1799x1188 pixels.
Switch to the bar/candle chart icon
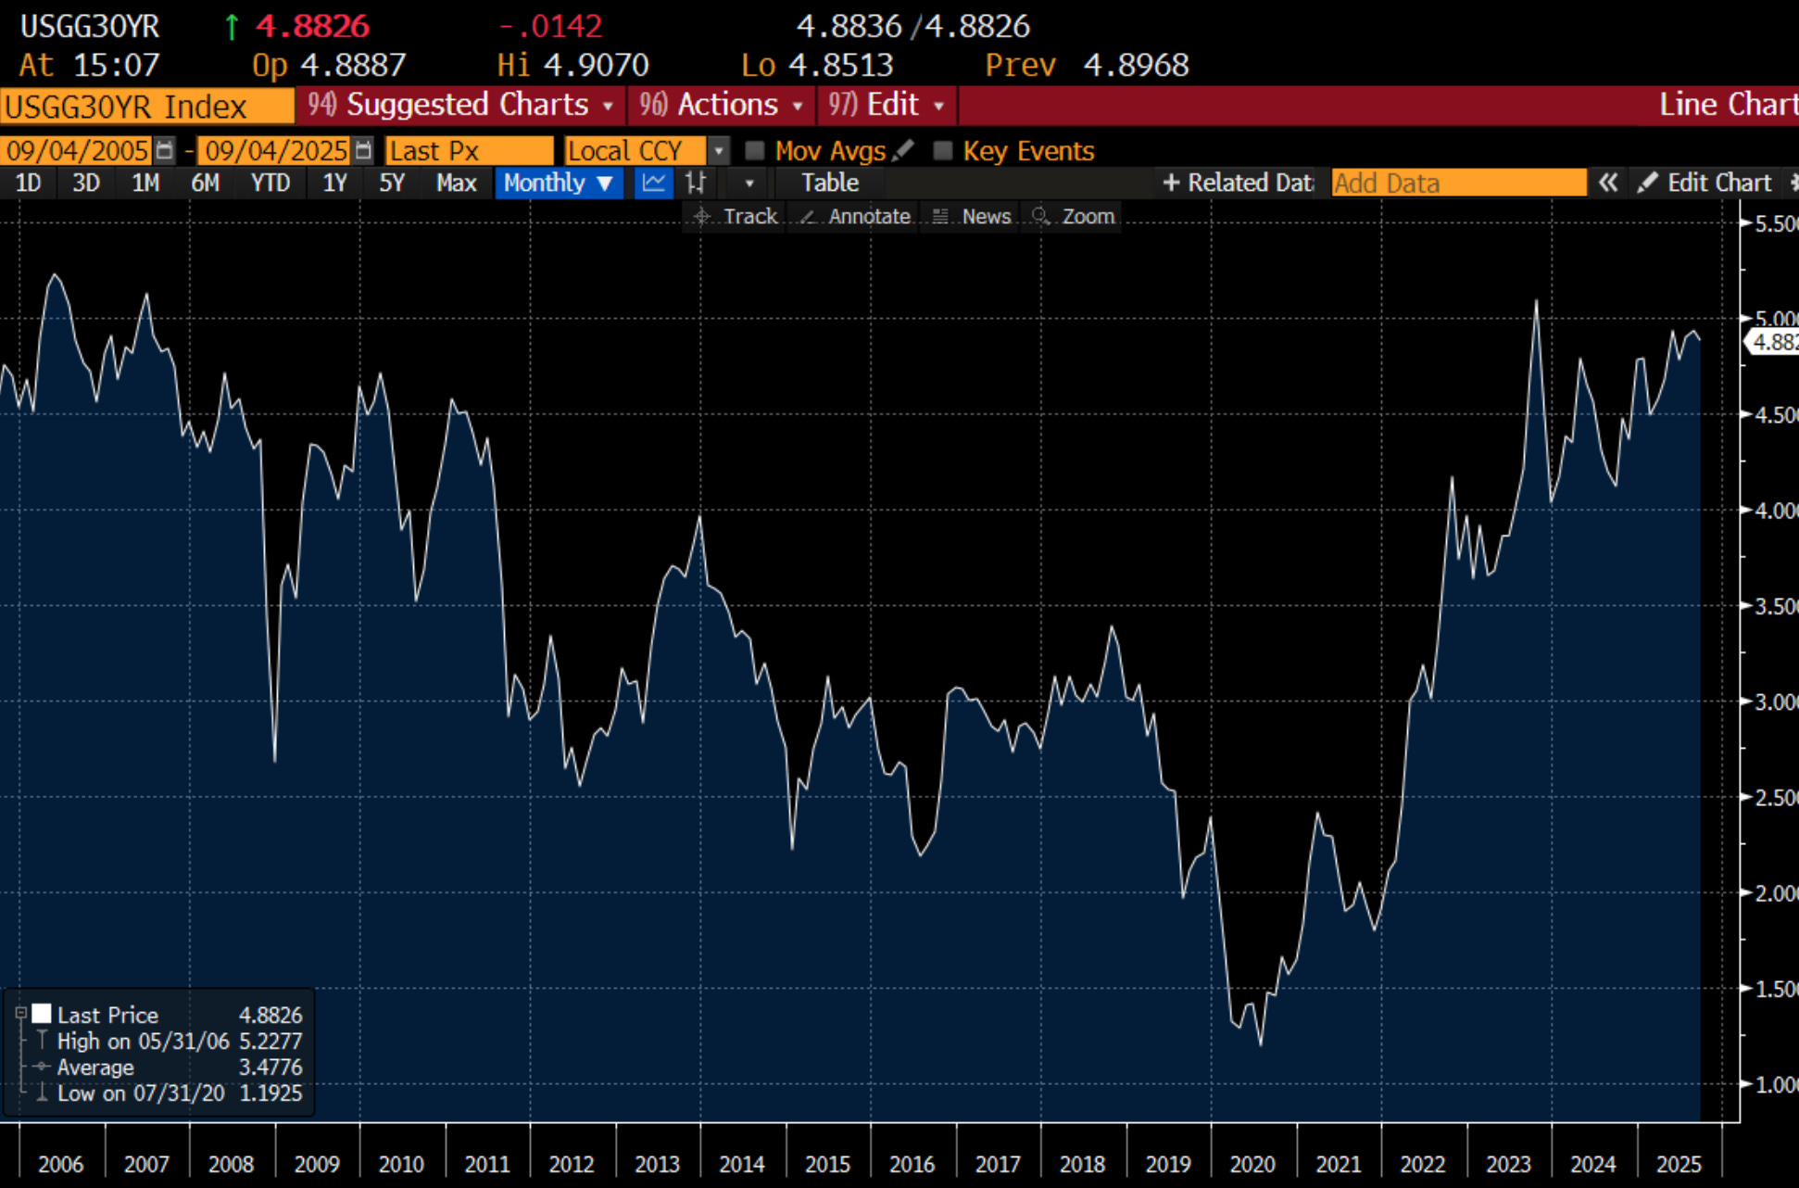696,183
